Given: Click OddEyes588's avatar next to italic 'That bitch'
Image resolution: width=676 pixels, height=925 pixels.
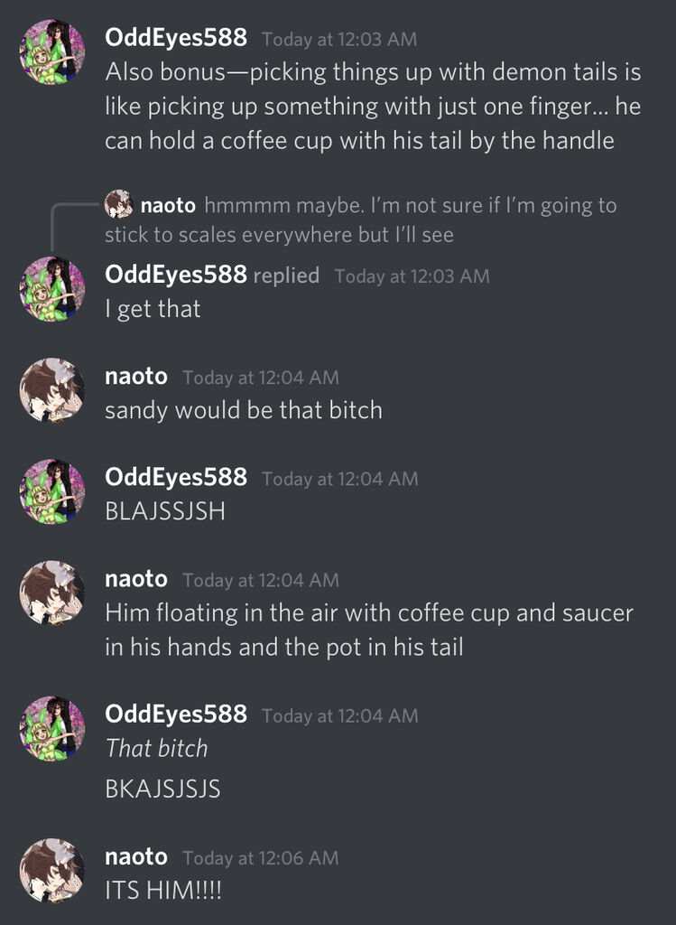Looking at the screenshot, I should click(x=51, y=729).
